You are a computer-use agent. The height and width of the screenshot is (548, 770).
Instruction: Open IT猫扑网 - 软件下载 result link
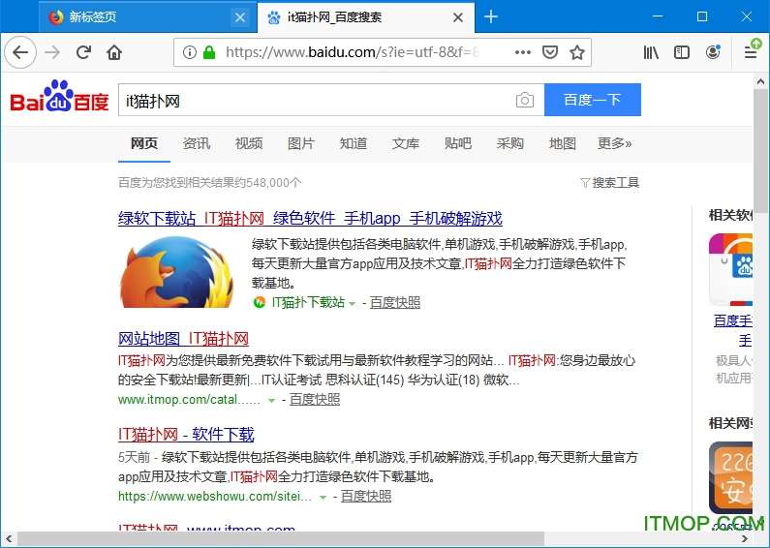tap(186, 434)
